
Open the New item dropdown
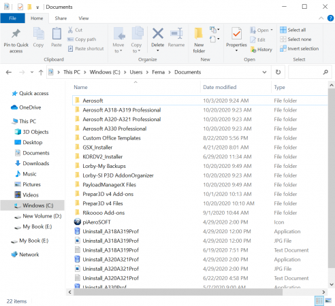point(214,29)
